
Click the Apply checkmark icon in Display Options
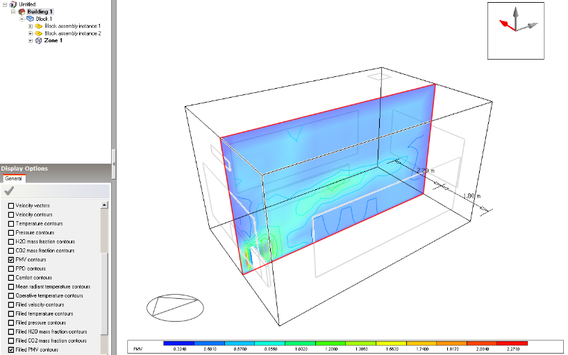click(9, 191)
